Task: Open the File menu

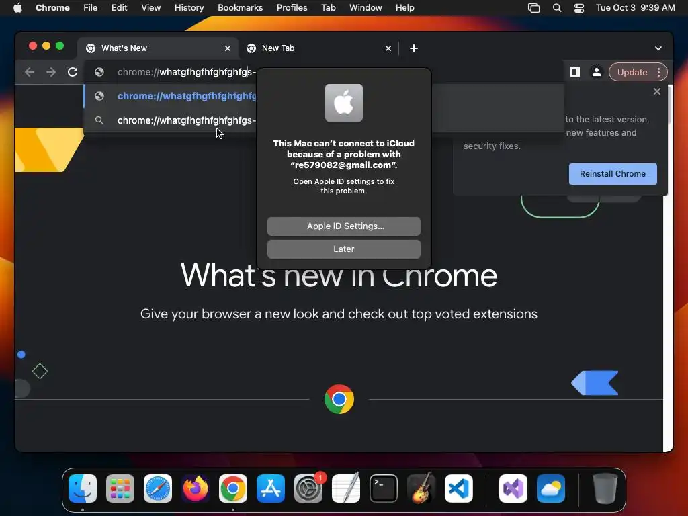Action: [x=91, y=7]
